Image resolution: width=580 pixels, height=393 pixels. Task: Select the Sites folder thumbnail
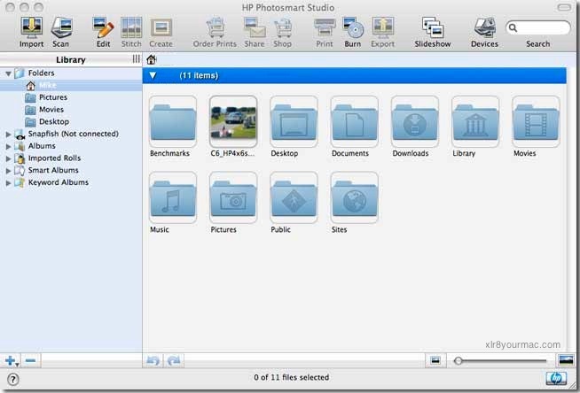355,197
